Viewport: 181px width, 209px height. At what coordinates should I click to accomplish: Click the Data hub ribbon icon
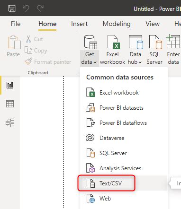point(136,42)
